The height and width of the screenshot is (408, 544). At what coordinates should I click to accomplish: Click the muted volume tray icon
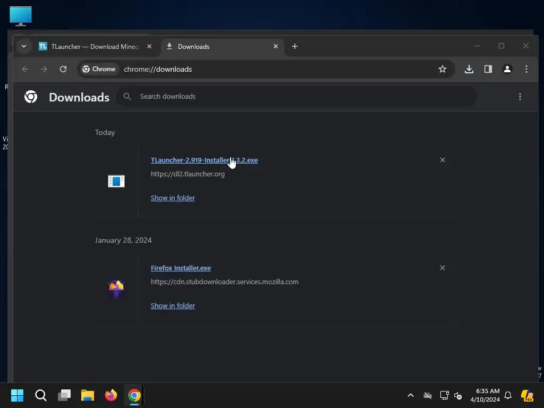(458, 395)
